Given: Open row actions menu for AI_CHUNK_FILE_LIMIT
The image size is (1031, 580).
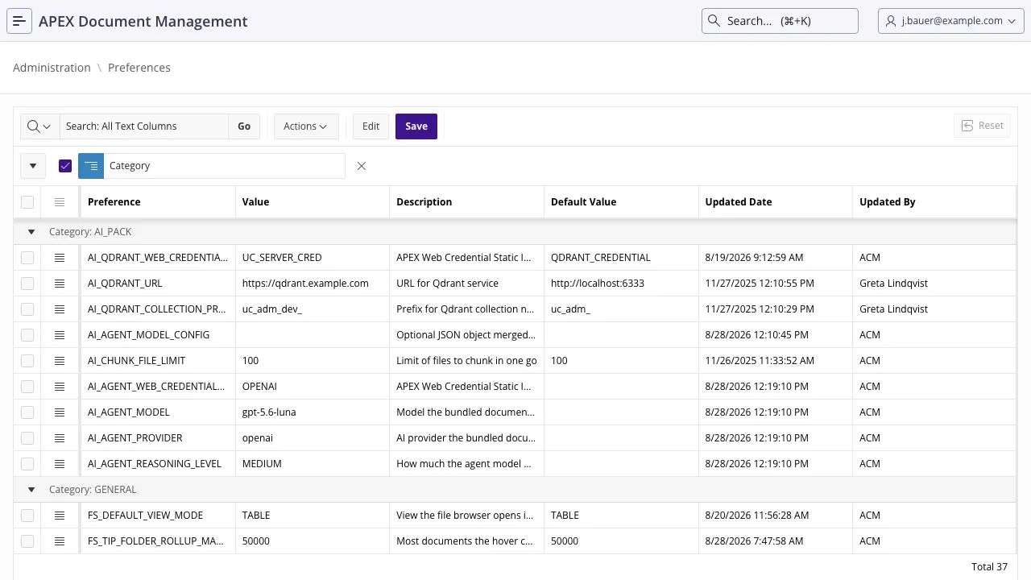Looking at the screenshot, I should 60,361.
